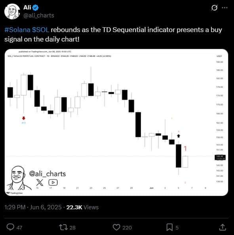Open the @ali_charts handle link

(39, 15)
